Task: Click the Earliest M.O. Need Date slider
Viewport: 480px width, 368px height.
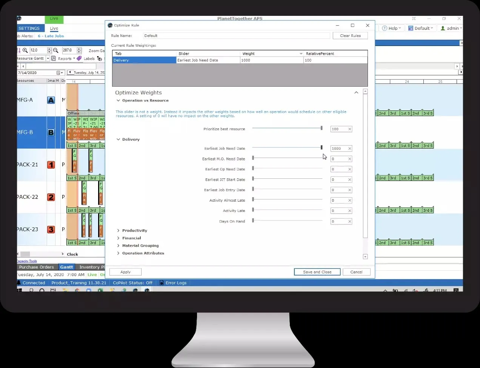Action: 287,158
